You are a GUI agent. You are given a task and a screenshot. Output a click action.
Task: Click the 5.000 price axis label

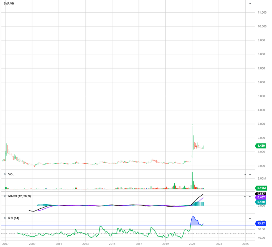[261, 96]
